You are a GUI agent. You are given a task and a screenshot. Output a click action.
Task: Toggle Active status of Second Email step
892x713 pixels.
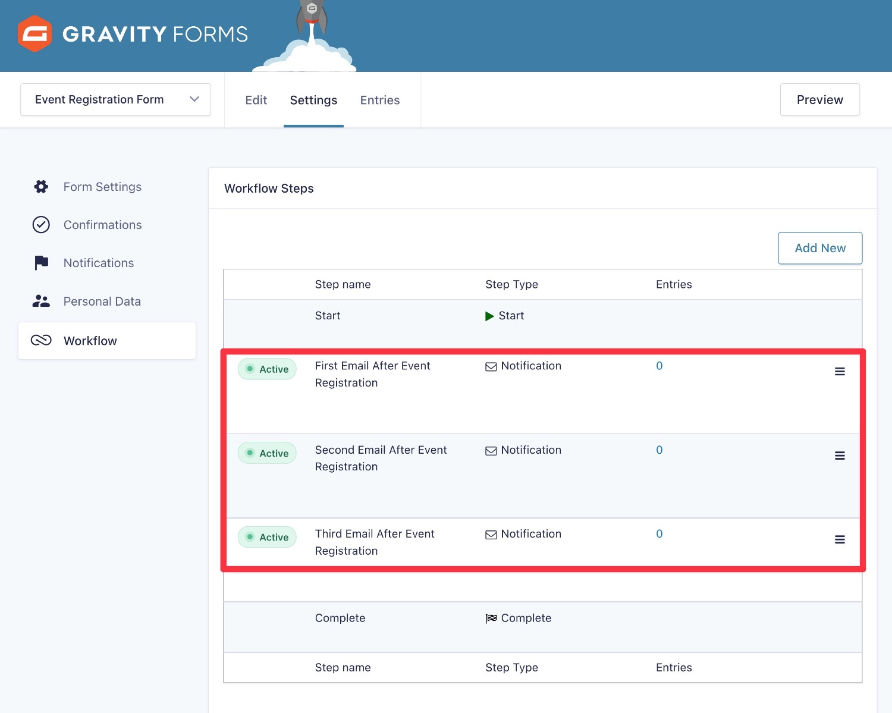pyautogui.click(x=267, y=453)
